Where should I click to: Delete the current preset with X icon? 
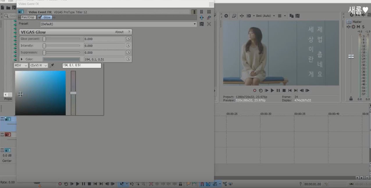click(209, 24)
